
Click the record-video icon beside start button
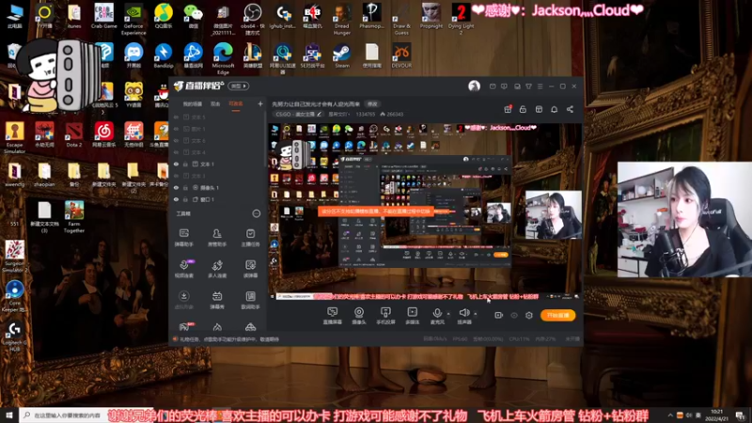coord(499,315)
